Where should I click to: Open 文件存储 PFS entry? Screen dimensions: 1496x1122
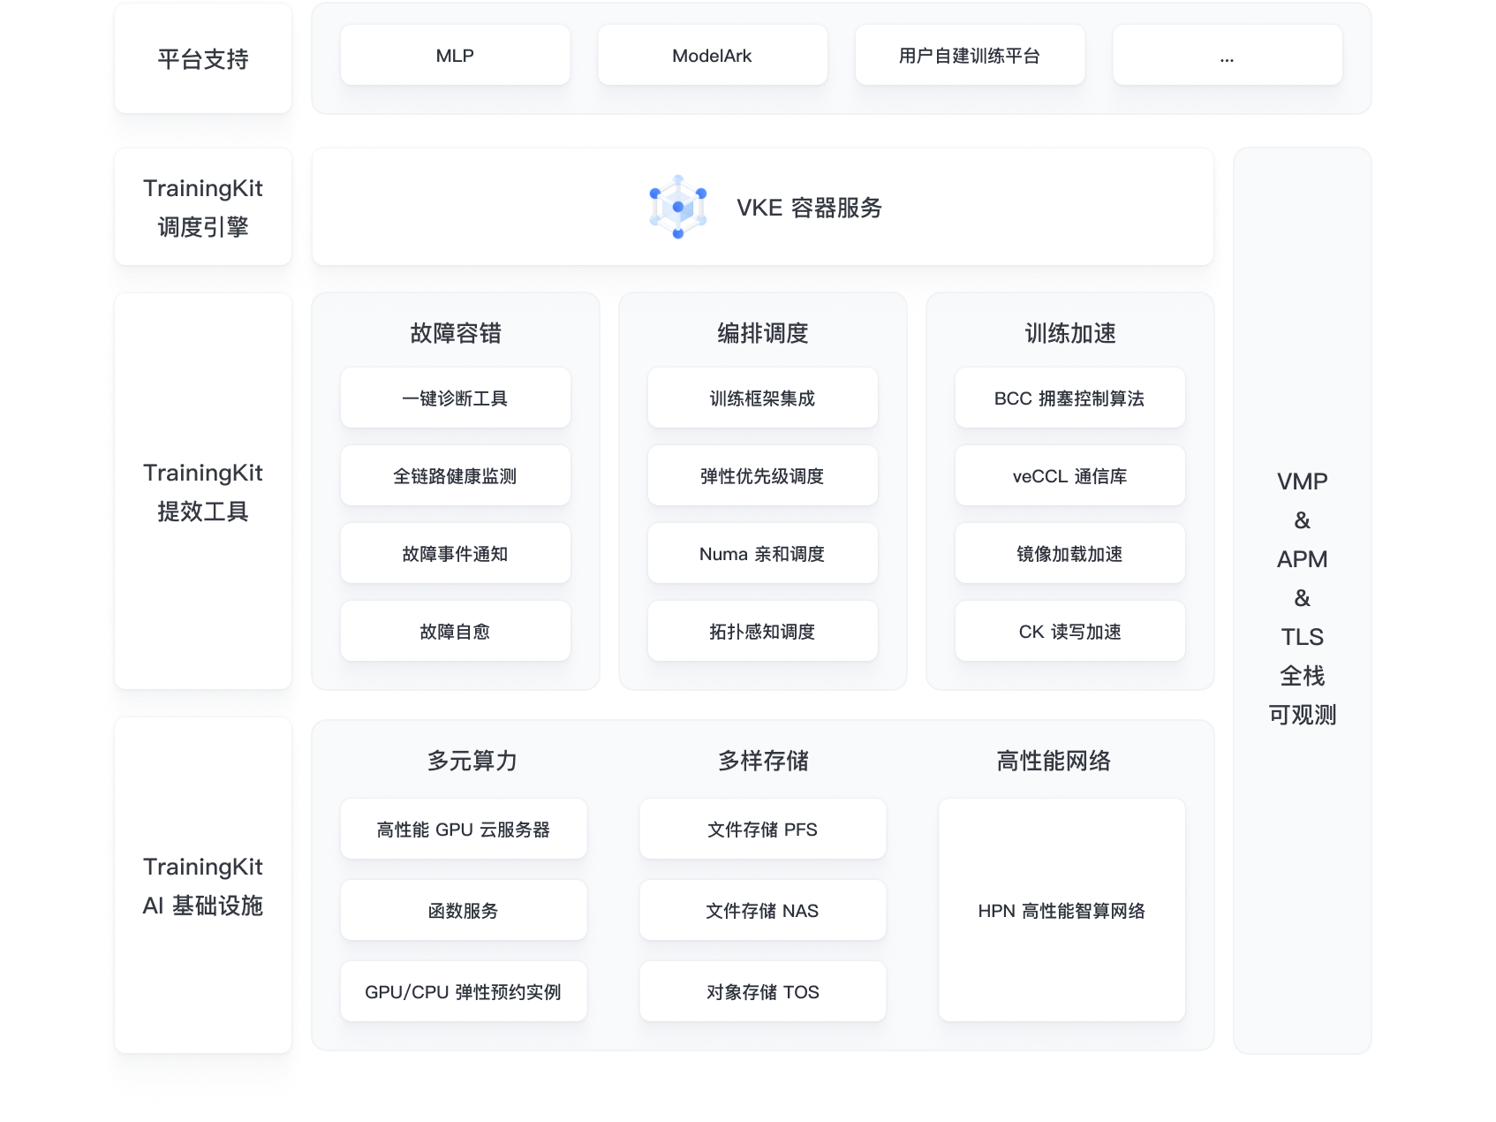(x=762, y=829)
